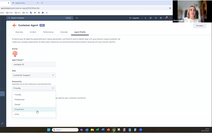Open the Ana bookmarks folder
Screen dimensions: 212x133
[25, 13]
